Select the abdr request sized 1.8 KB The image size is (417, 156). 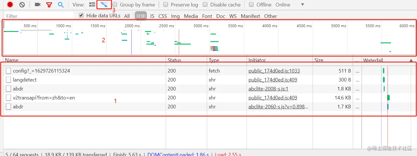(18, 89)
